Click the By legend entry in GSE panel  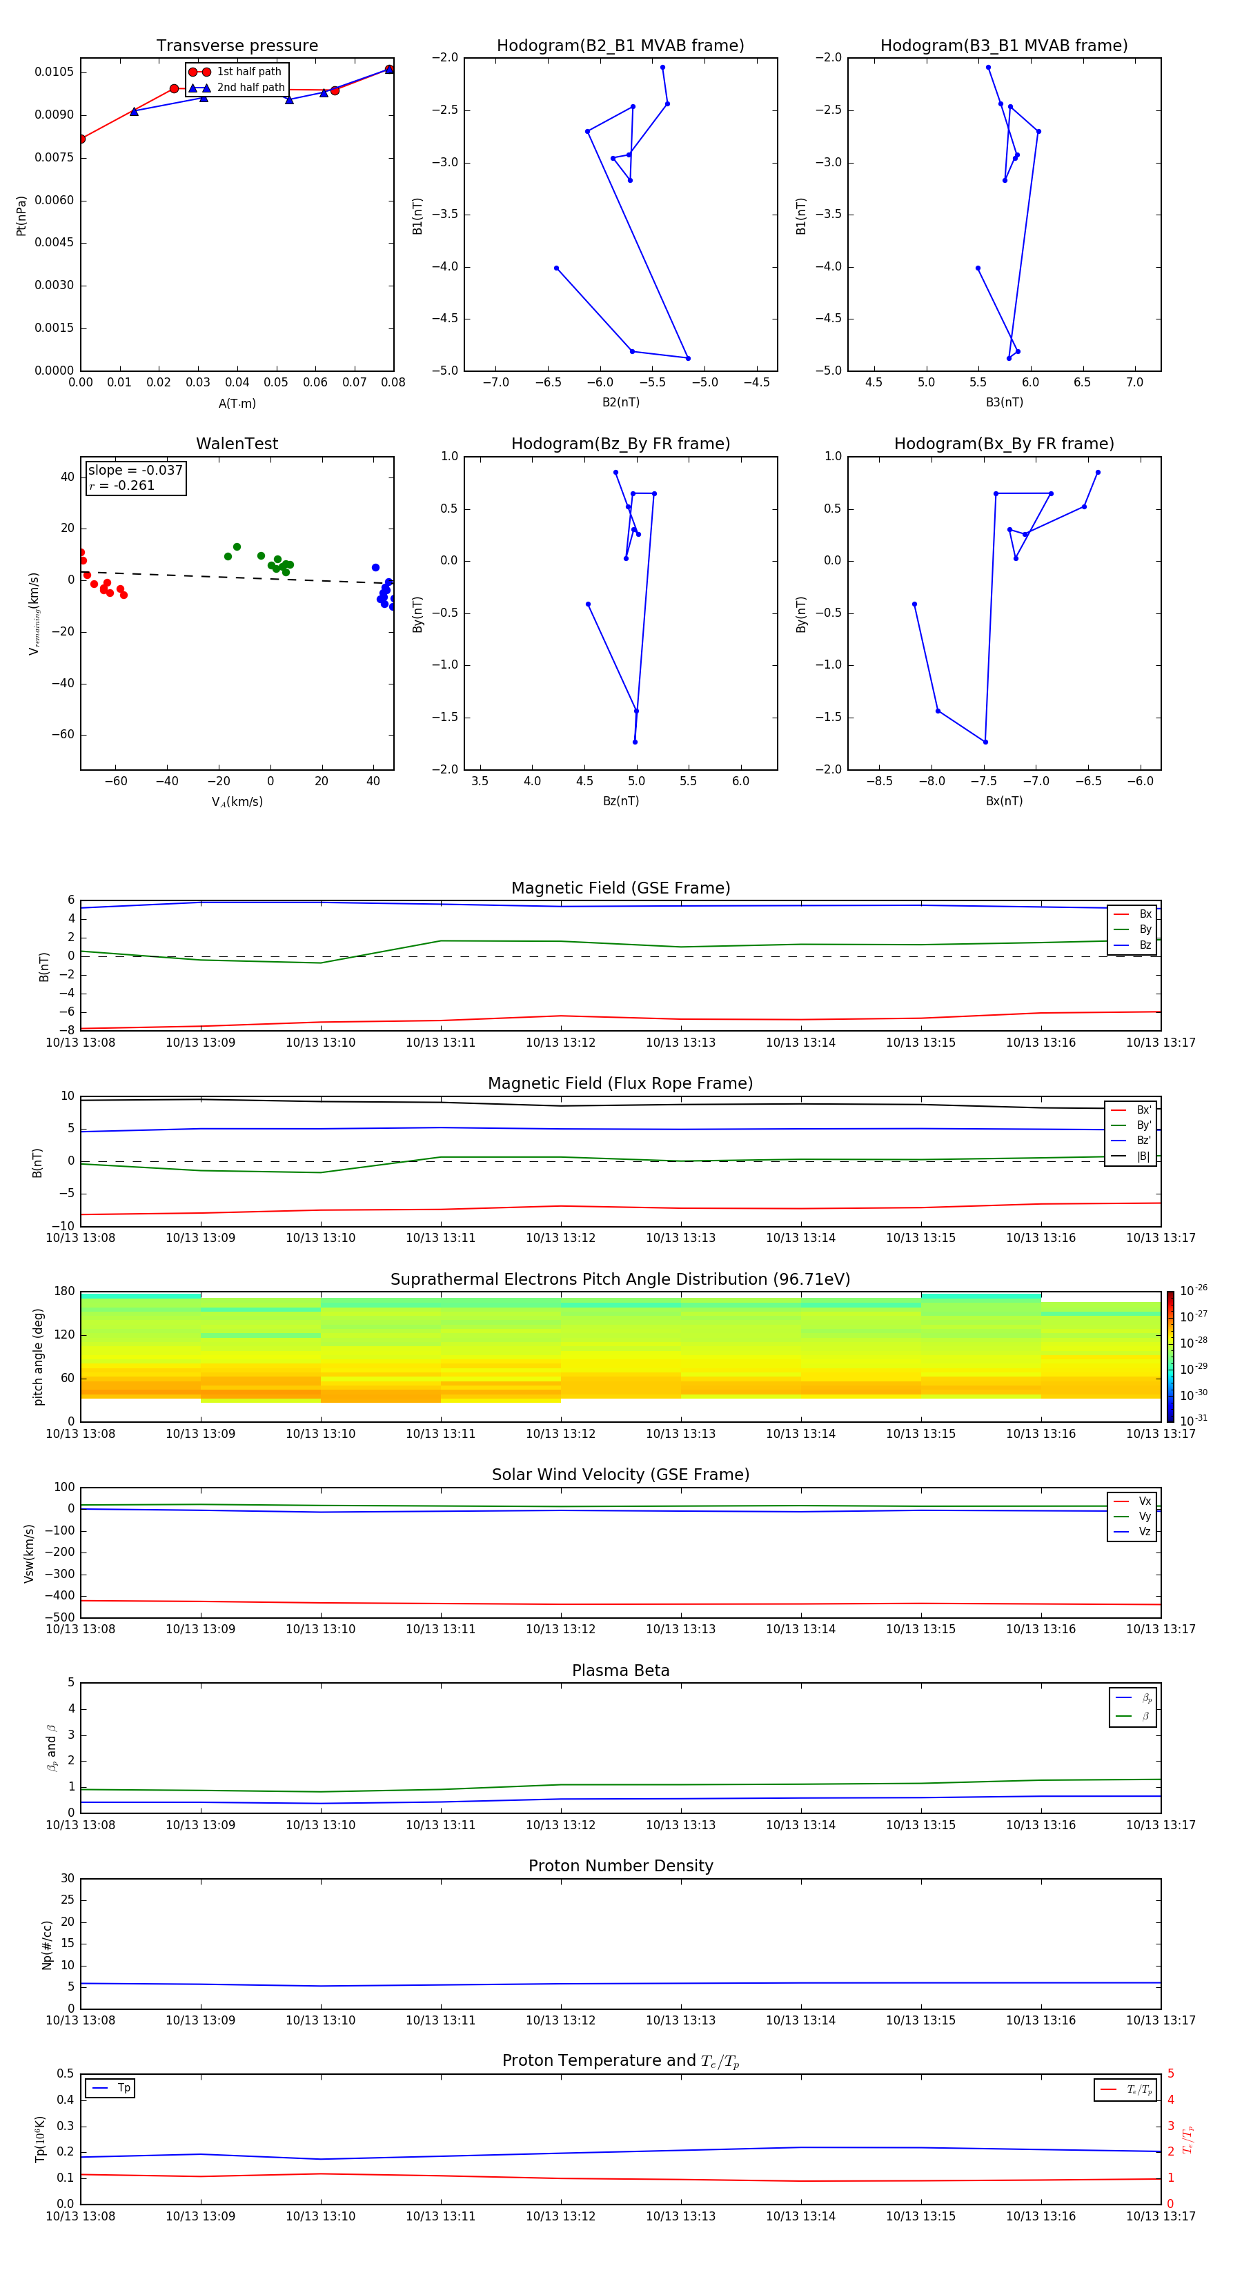[1132, 929]
